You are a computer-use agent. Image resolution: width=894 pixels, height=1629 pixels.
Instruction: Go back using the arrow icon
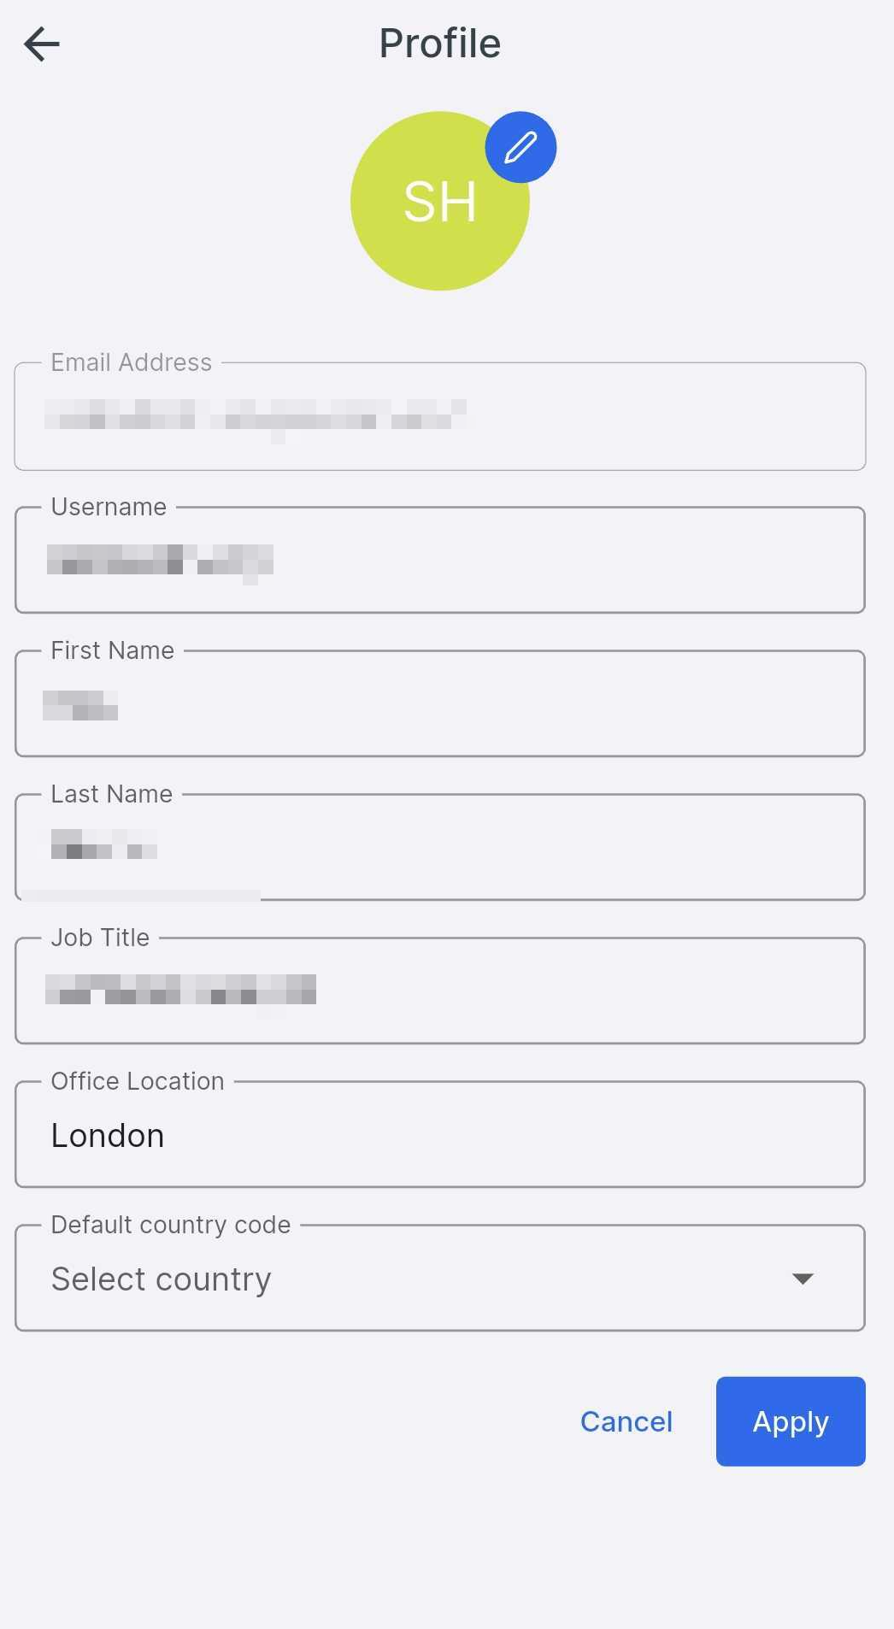tap(42, 44)
